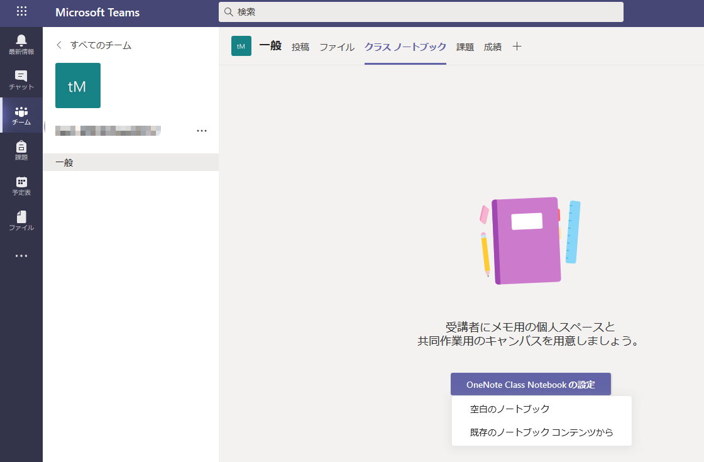Open the OneNote Class Notebook の設定 dropdown button
This screenshot has height=462, width=704.
click(x=530, y=383)
